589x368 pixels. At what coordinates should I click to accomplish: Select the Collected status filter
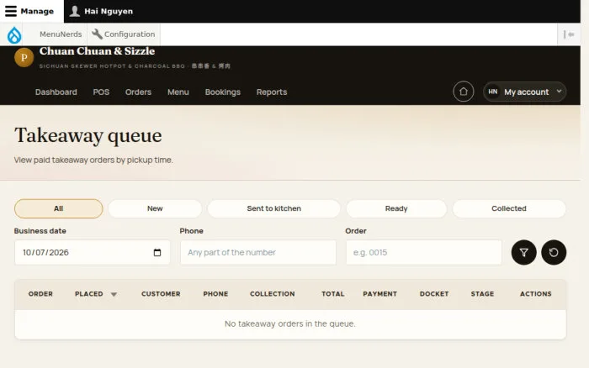509,208
